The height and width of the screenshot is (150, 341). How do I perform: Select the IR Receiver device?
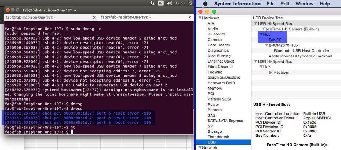tap(279, 72)
